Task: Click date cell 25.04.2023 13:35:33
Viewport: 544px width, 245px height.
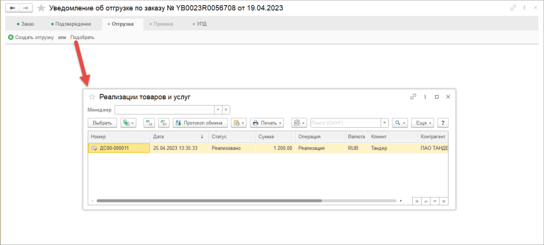Action: tap(179, 148)
